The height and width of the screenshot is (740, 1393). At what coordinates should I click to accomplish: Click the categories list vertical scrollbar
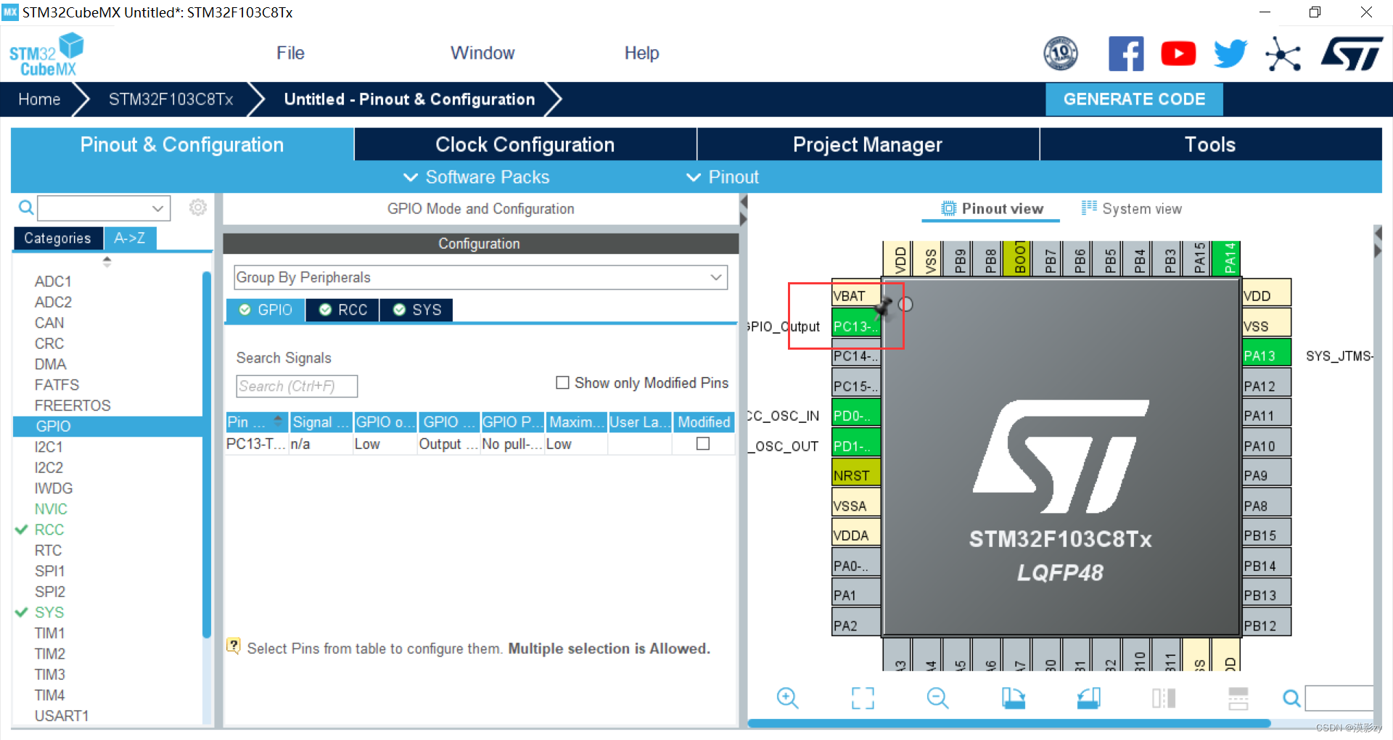(x=206, y=454)
